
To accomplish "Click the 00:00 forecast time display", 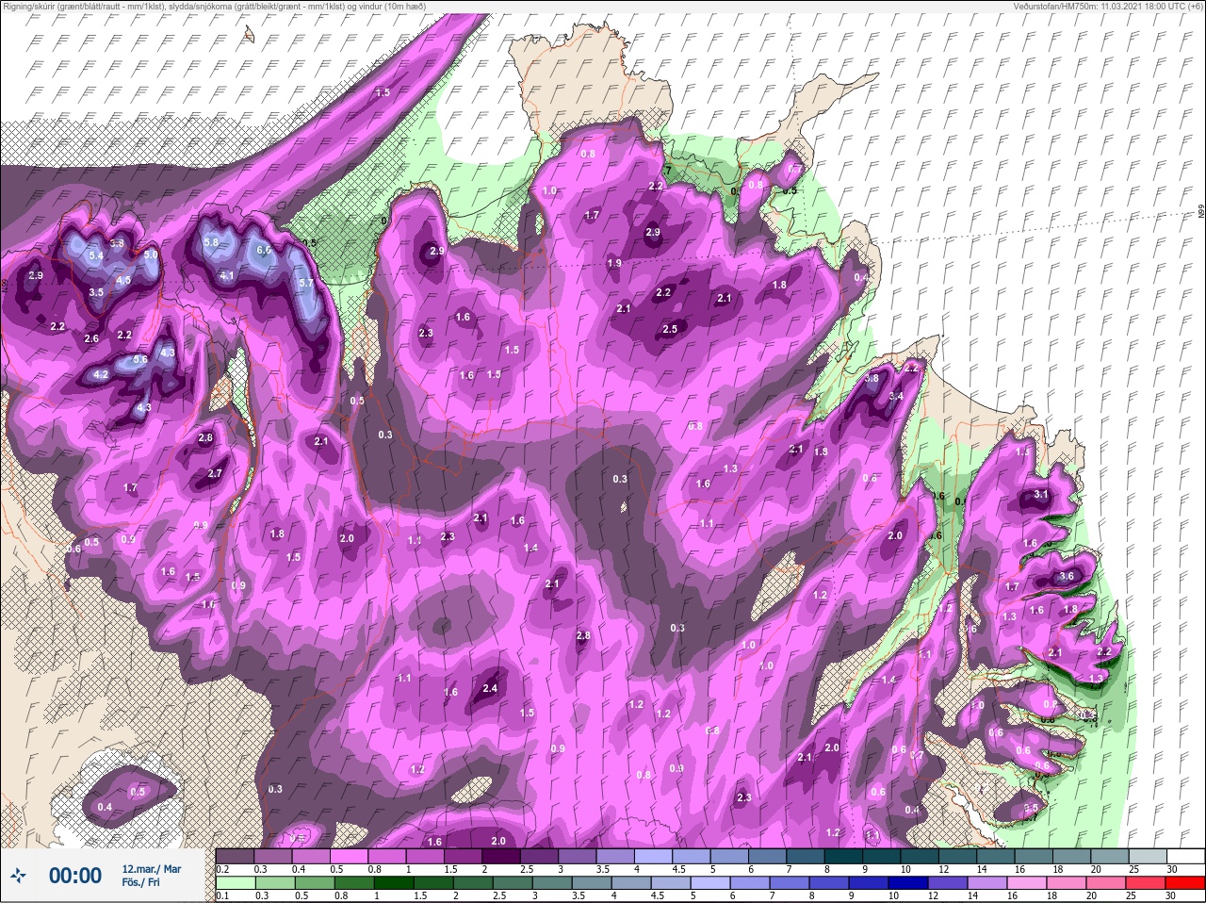I will [75, 876].
